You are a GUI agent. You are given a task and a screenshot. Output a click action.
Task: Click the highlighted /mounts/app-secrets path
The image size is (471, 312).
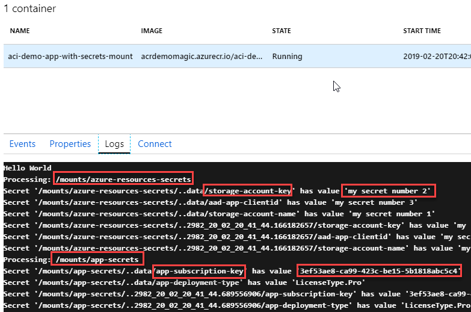pos(98,259)
